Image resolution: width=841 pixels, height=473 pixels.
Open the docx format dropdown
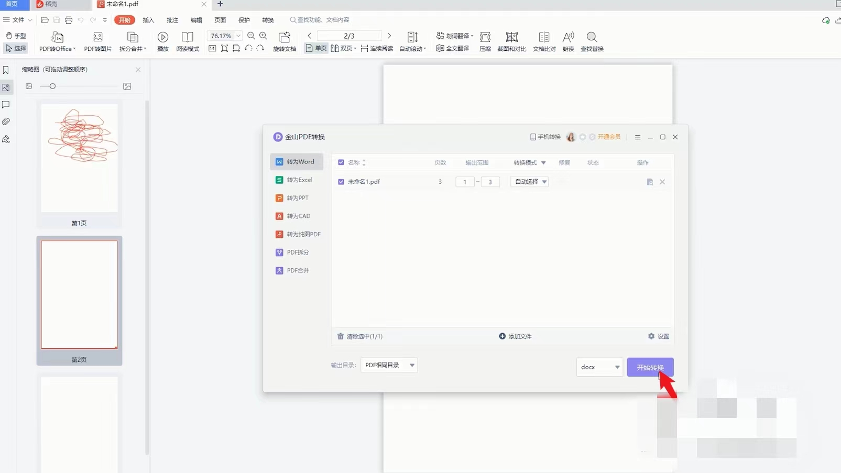click(x=599, y=367)
